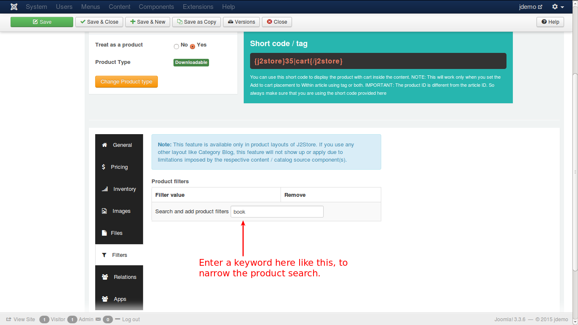Click the file icon beside Files
This screenshot has width=578, height=325.
point(105,233)
